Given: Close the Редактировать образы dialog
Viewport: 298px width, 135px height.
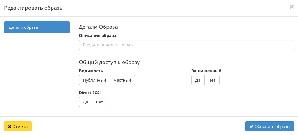Looking at the screenshot, I should pos(291,7).
